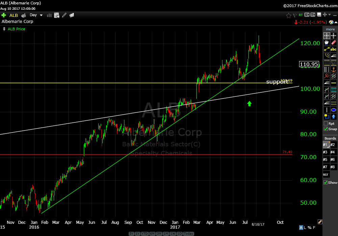This screenshot has width=338, height=236.
Task: Click the star favorite icon
Action: 288,15
